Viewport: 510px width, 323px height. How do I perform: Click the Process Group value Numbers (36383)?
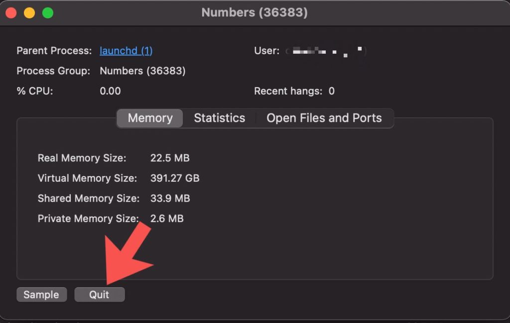point(142,71)
